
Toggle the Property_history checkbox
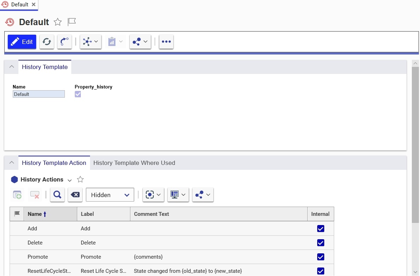(78, 94)
